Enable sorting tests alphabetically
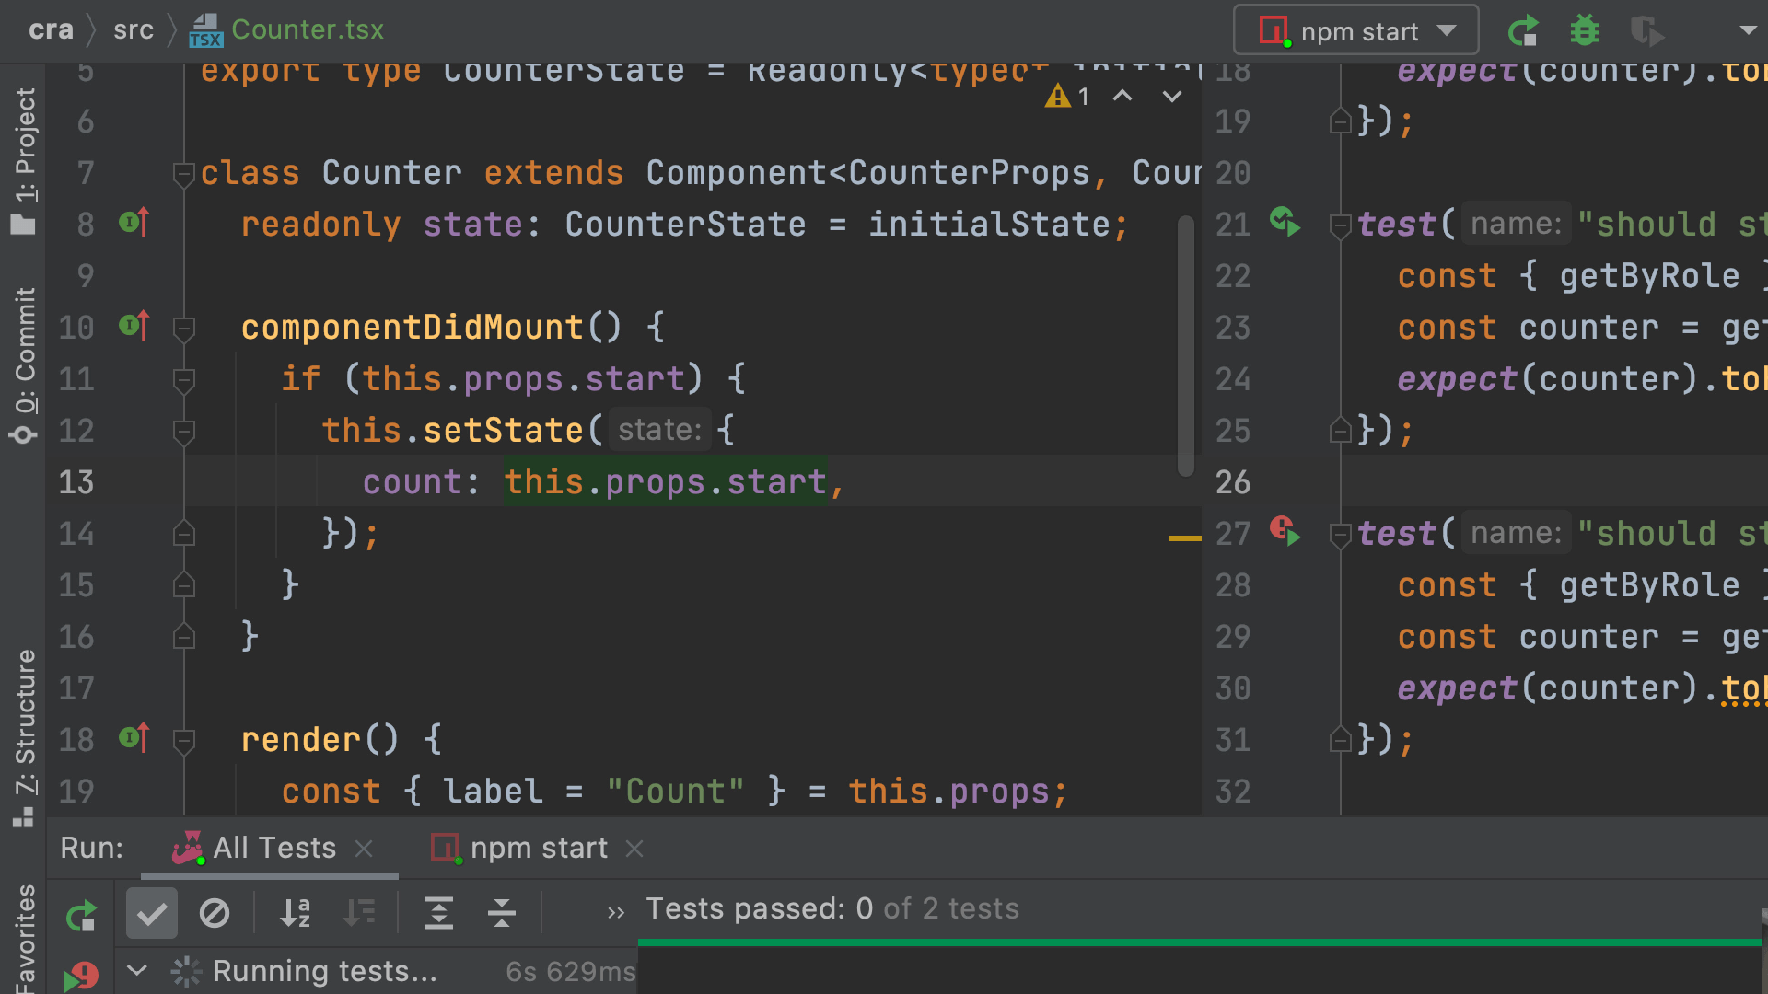 coord(294,914)
